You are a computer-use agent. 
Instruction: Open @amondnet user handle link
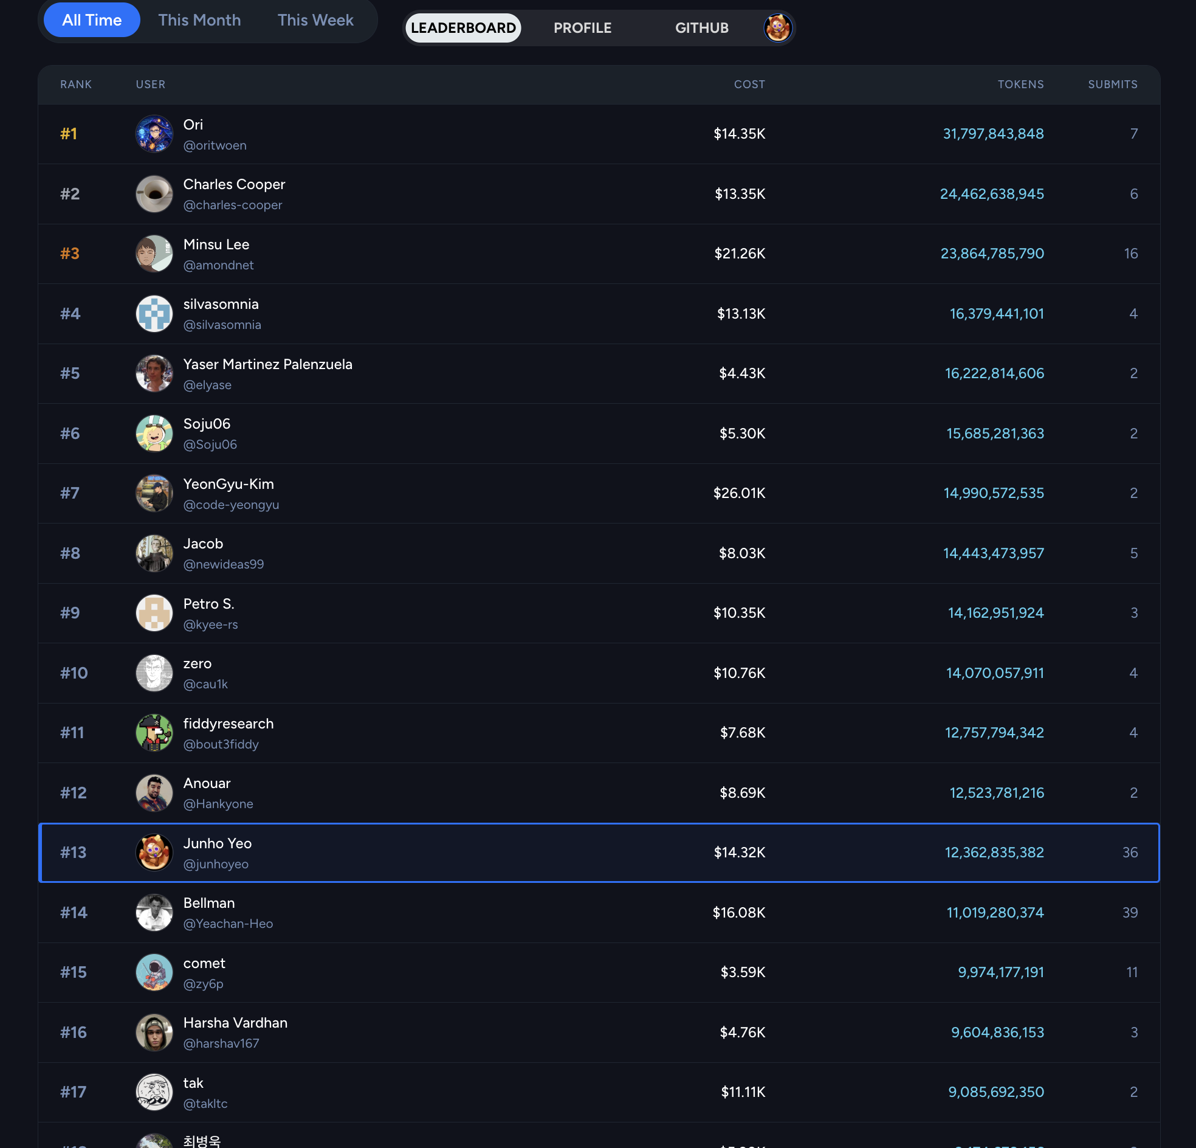(218, 265)
